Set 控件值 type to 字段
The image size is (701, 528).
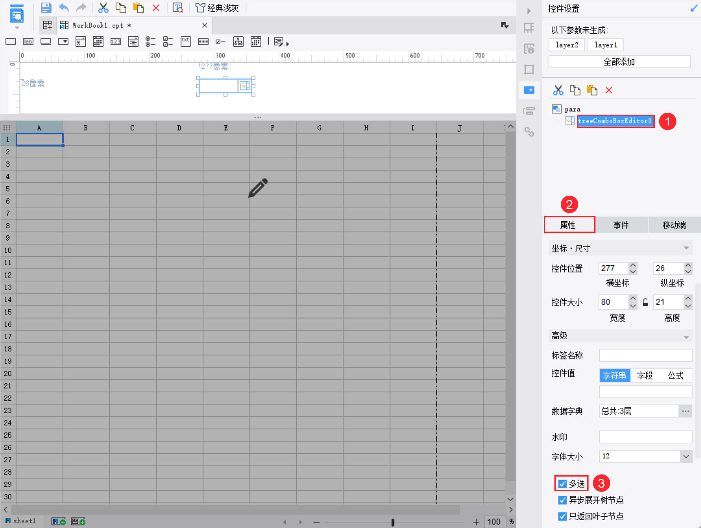tap(645, 375)
